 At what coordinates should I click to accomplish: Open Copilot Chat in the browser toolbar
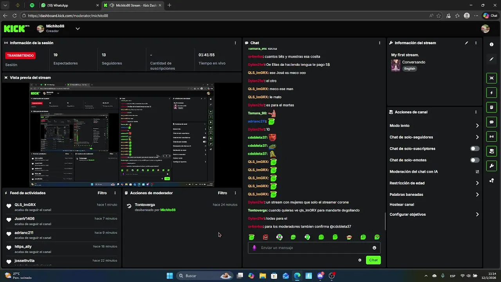491,16
